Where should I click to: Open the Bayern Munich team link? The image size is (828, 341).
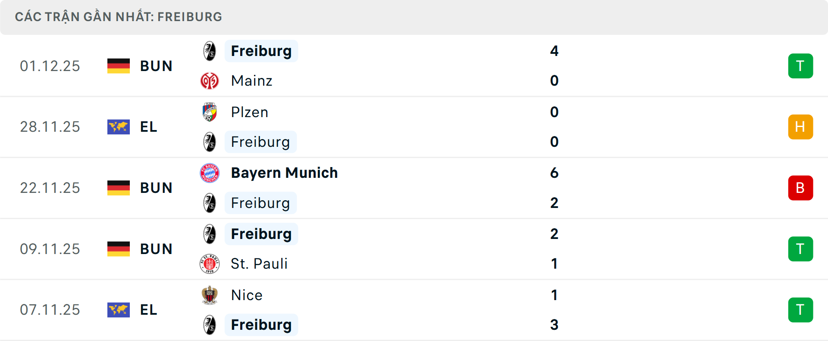(284, 173)
